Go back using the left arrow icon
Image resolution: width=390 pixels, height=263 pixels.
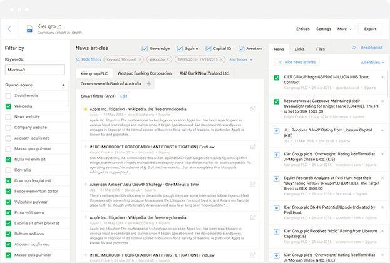[x=9, y=29]
